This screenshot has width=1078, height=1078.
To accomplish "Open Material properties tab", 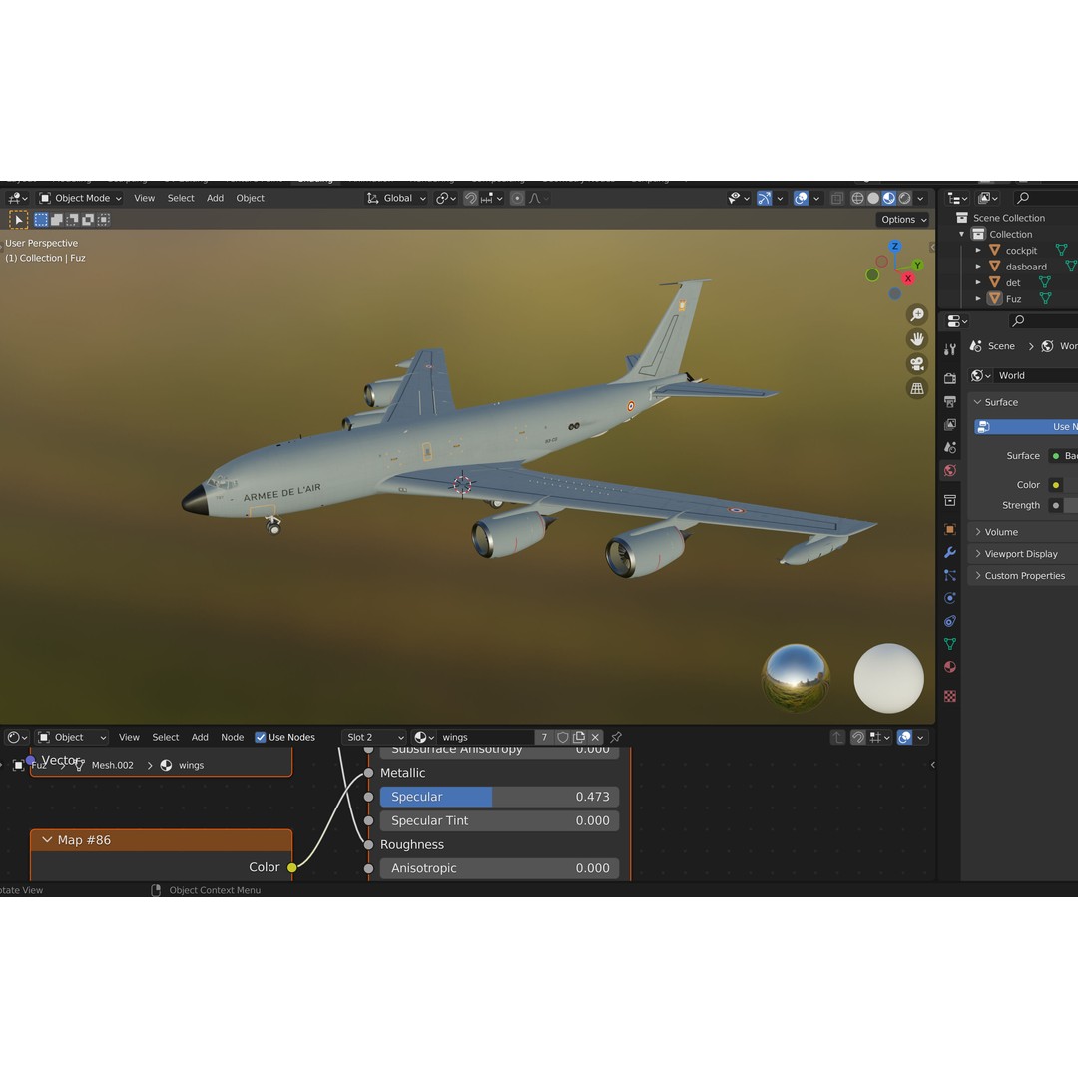I will 950,667.
